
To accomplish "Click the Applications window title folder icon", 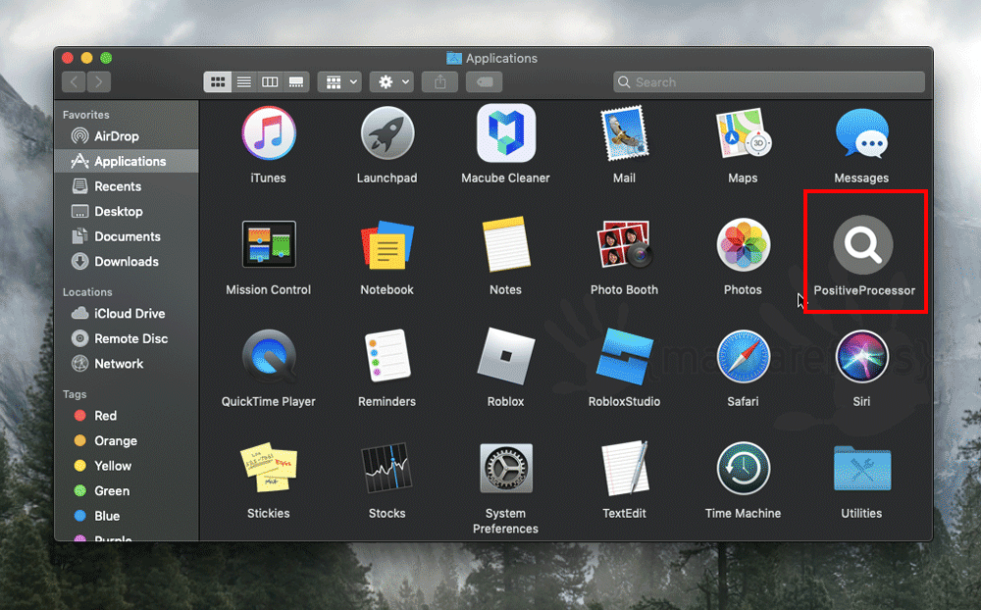I will click(453, 58).
